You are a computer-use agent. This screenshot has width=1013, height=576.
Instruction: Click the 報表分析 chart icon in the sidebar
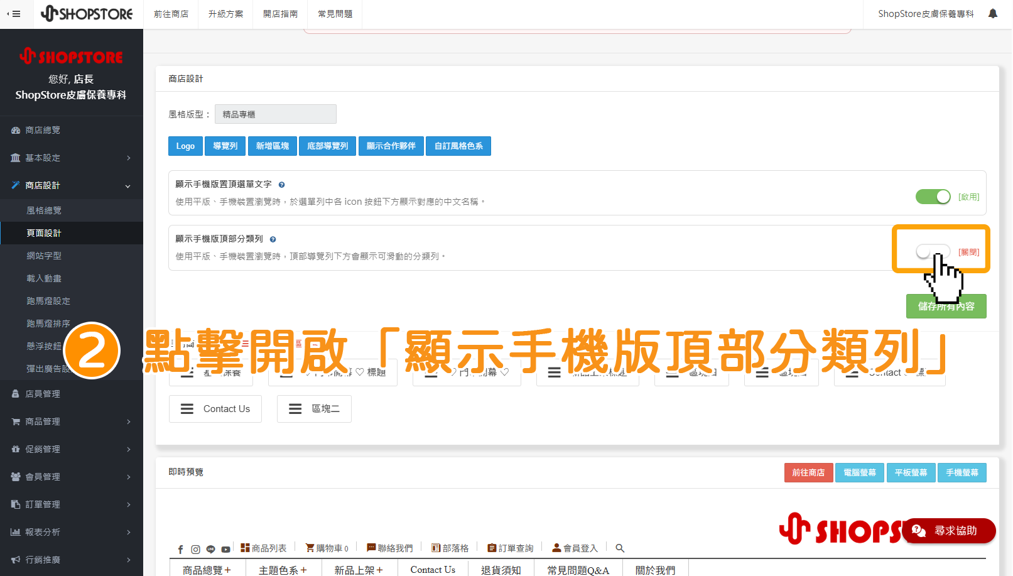(16, 532)
